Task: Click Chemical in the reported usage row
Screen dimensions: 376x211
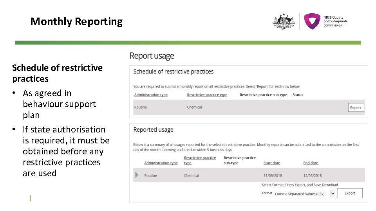Action: click(x=192, y=175)
